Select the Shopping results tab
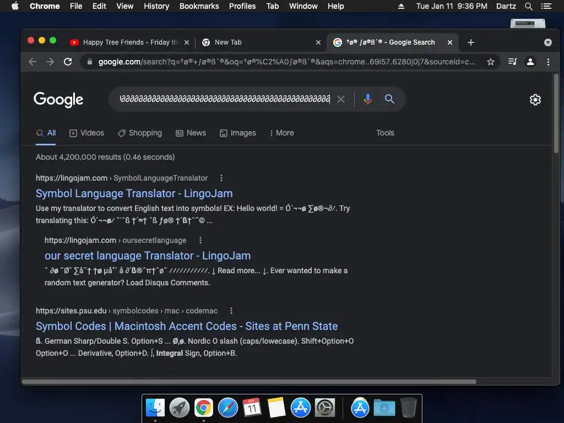 pos(140,133)
